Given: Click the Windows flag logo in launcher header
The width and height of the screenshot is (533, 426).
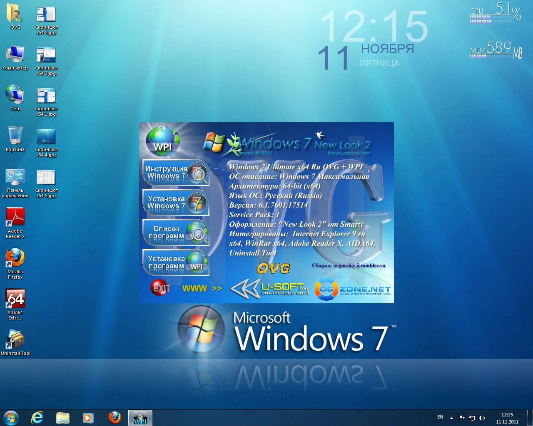Looking at the screenshot, I should click(x=214, y=142).
